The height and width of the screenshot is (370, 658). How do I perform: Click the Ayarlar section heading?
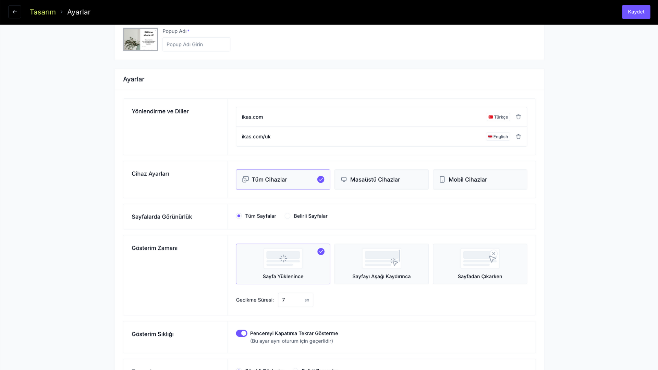point(134,79)
